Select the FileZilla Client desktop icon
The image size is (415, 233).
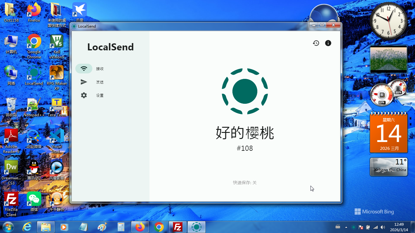pyautogui.click(x=11, y=204)
